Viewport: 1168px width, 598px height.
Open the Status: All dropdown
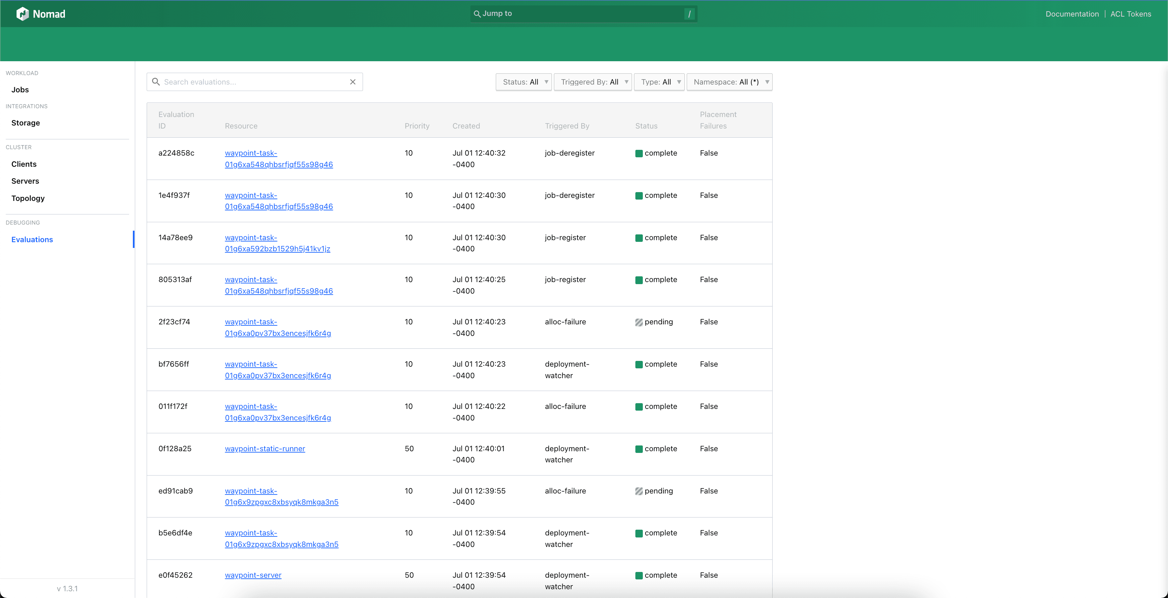524,82
